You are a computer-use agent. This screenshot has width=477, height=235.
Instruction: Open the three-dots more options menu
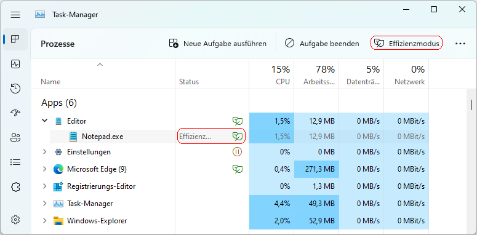click(x=460, y=44)
